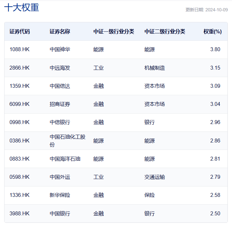This screenshot has width=232, height=226.
Task: Click the 保险 industry cell for 新华保险
Action: click(x=149, y=195)
